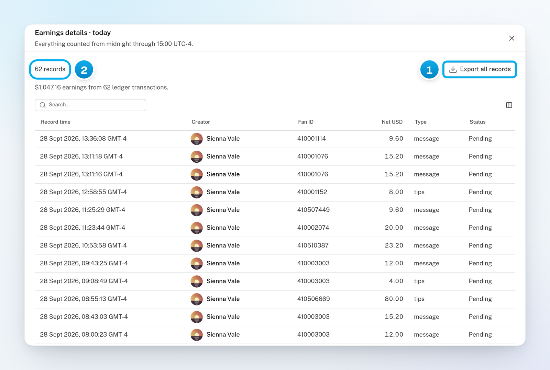Click the search magnifier icon
This screenshot has width=550, height=370.
[x=43, y=105]
